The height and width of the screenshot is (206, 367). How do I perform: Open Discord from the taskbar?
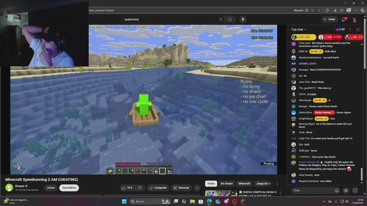[226, 201]
